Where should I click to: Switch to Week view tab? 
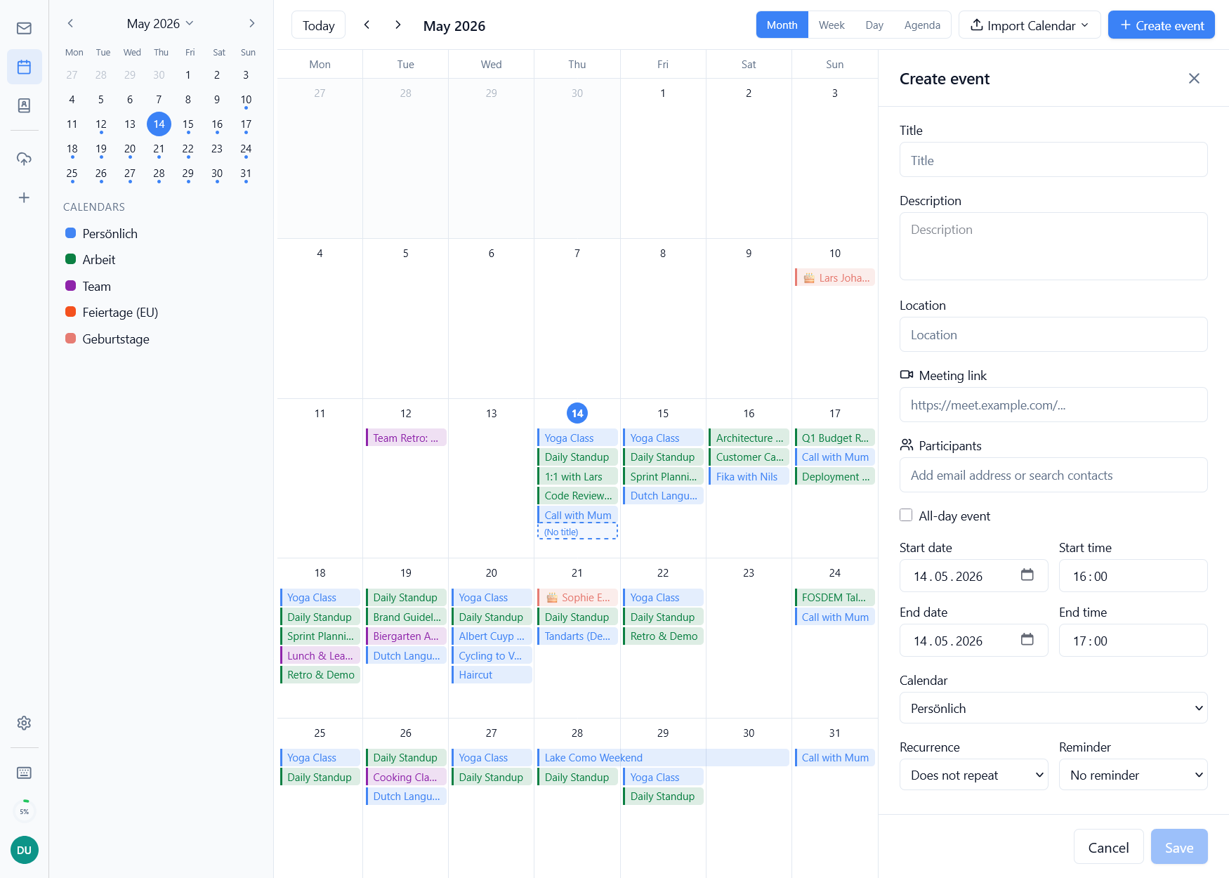(832, 25)
